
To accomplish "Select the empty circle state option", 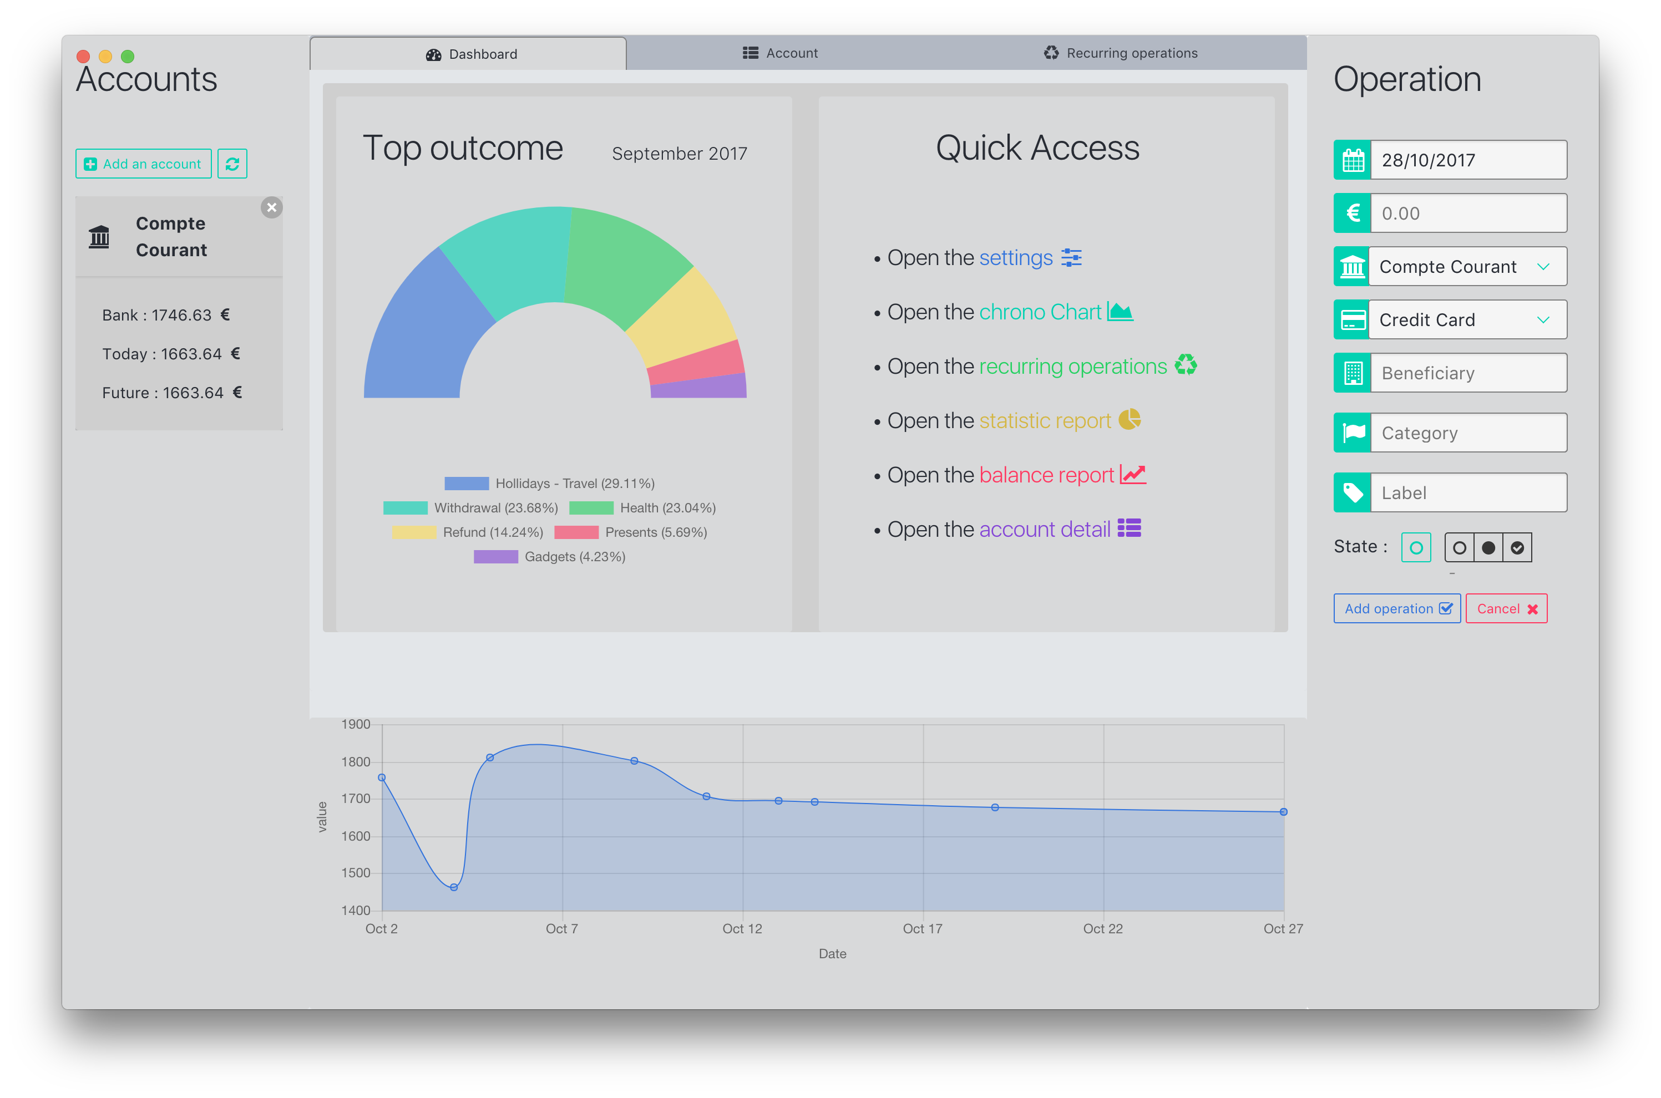I will 1459,547.
